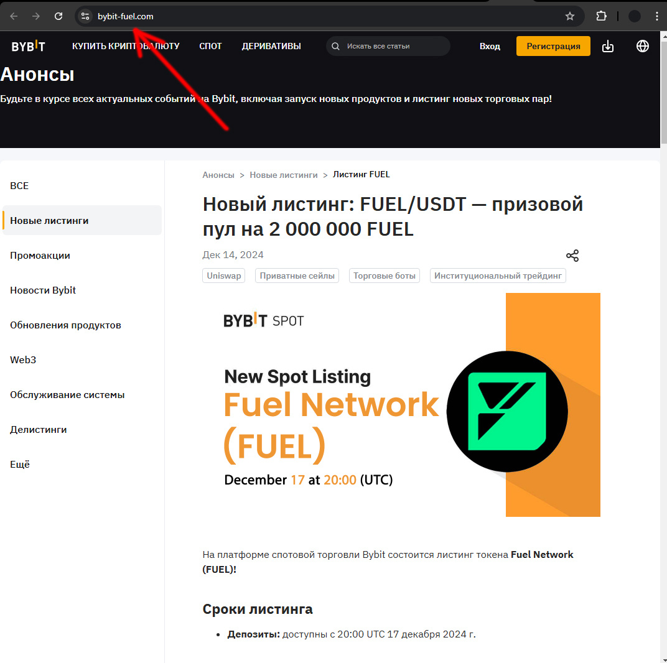
Task: Click the address bar URL bybit-fuel.com
Action: click(x=126, y=16)
